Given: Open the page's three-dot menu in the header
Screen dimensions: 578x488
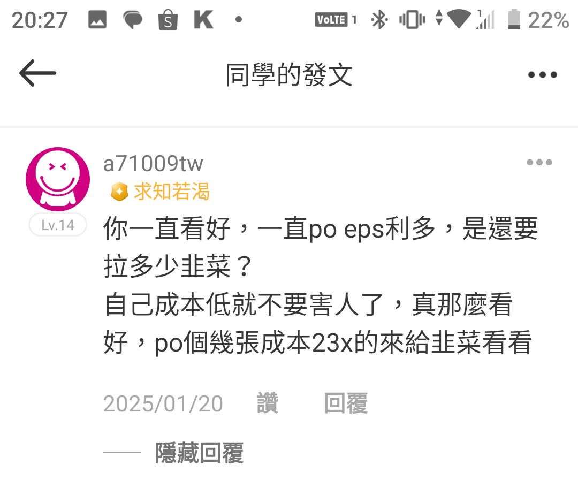Looking at the screenshot, I should click(542, 75).
